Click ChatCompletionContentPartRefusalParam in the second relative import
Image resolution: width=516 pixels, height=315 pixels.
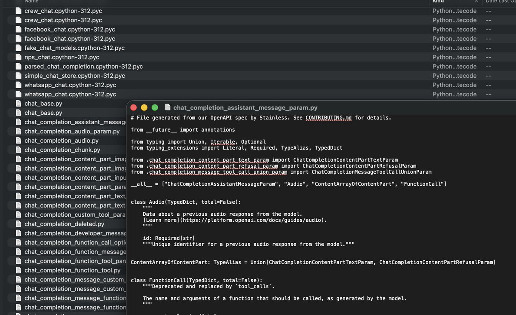pyautogui.click(x=359, y=166)
